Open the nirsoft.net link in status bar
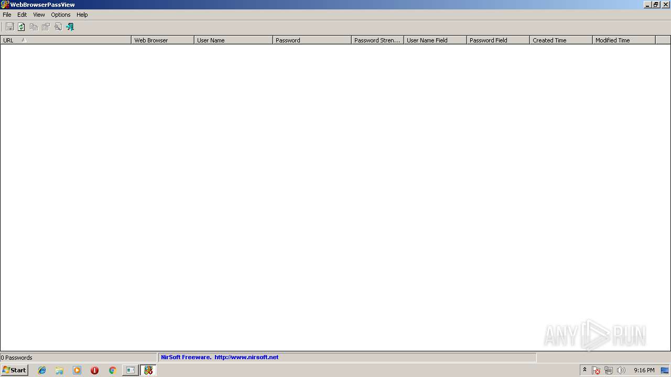The width and height of the screenshot is (671, 377). point(246,357)
